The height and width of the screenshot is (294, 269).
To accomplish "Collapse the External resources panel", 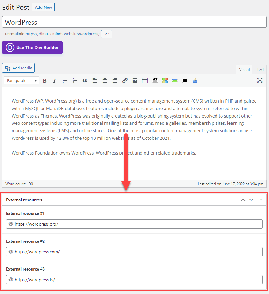I will point(261,200).
